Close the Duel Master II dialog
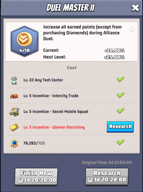The width and height of the screenshot is (143, 192). coord(135,8)
